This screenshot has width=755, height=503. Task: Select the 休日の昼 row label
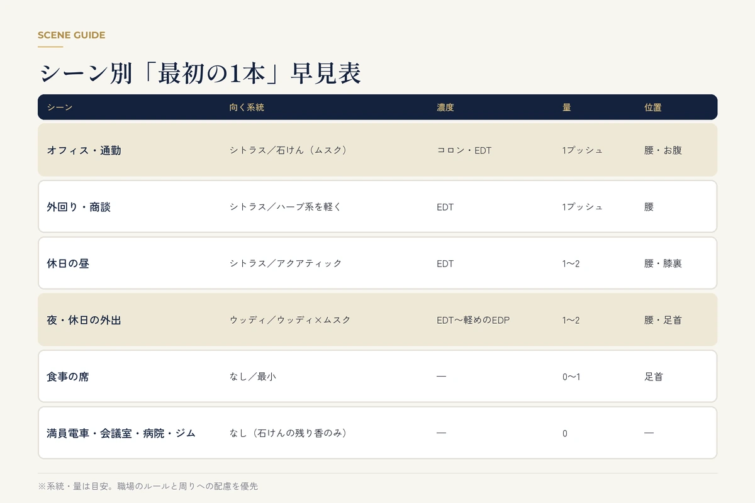[x=68, y=263]
